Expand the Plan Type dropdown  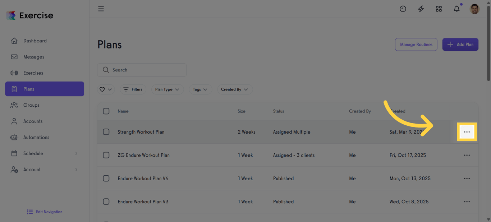167,89
